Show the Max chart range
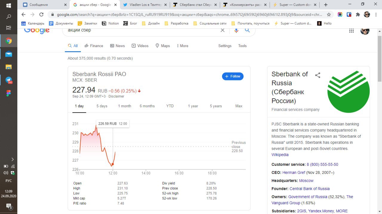382x214 pixels. click(239, 106)
